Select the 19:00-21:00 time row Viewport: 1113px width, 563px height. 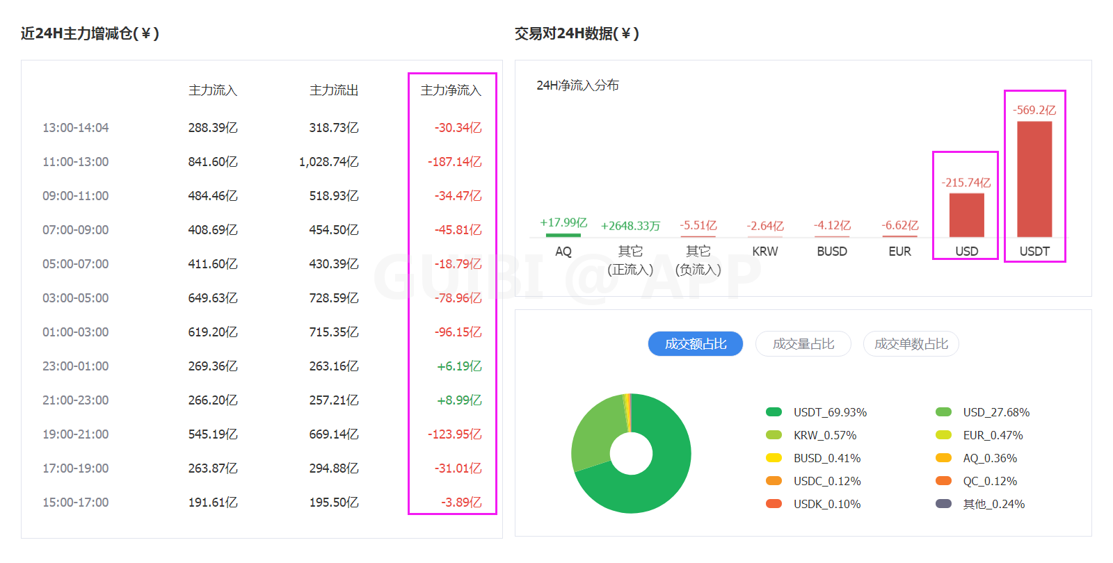click(x=262, y=434)
